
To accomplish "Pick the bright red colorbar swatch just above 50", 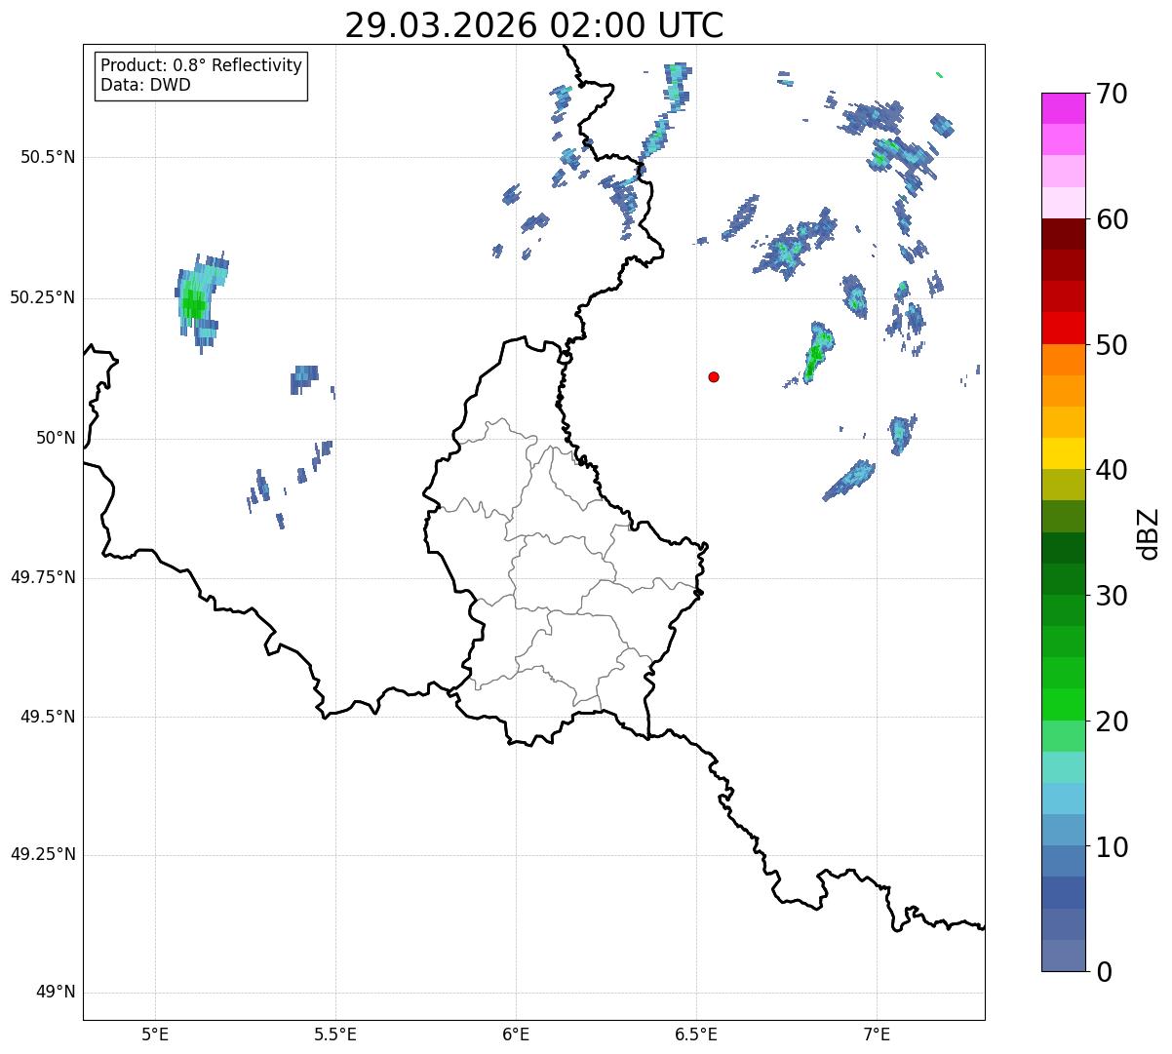I will click(1063, 329).
